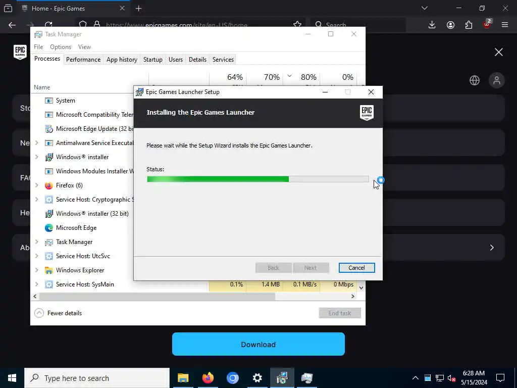This screenshot has width=517, height=388.
Task: Switch to the Users tab
Action: [175, 60]
